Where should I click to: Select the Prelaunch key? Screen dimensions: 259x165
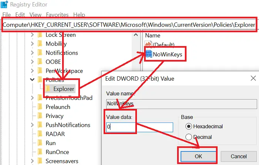pos(58,107)
